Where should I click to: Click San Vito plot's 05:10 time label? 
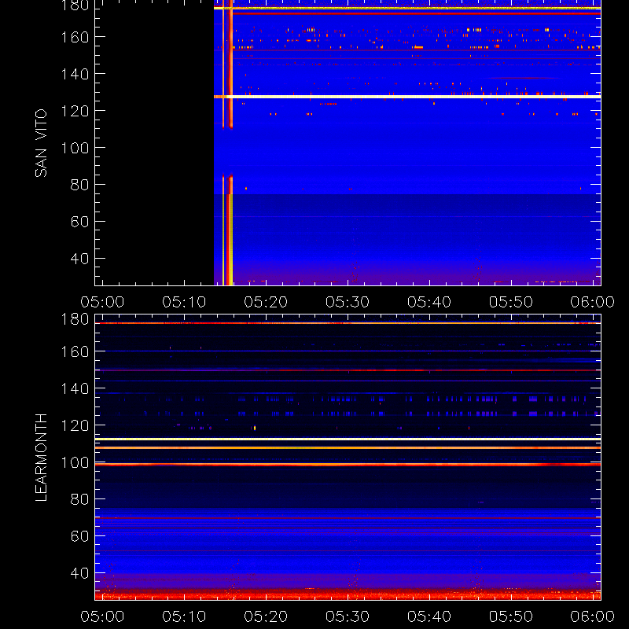tap(184, 302)
